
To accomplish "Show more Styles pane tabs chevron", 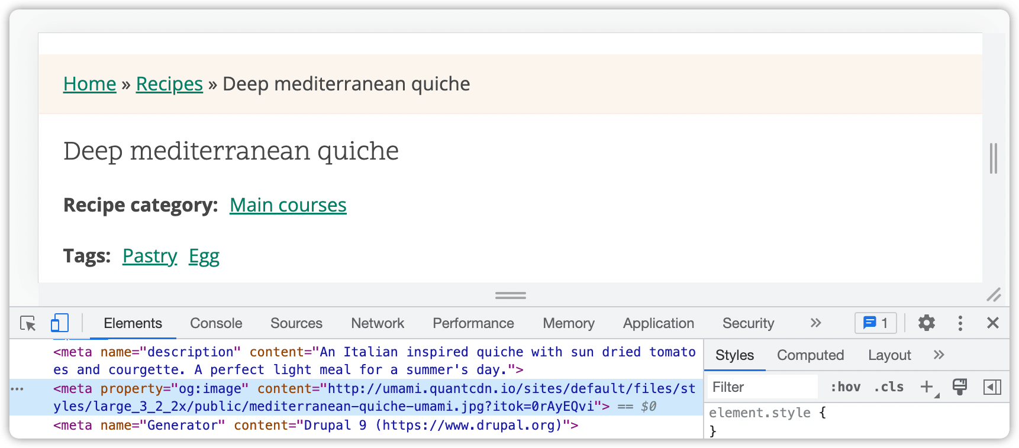I will 939,355.
